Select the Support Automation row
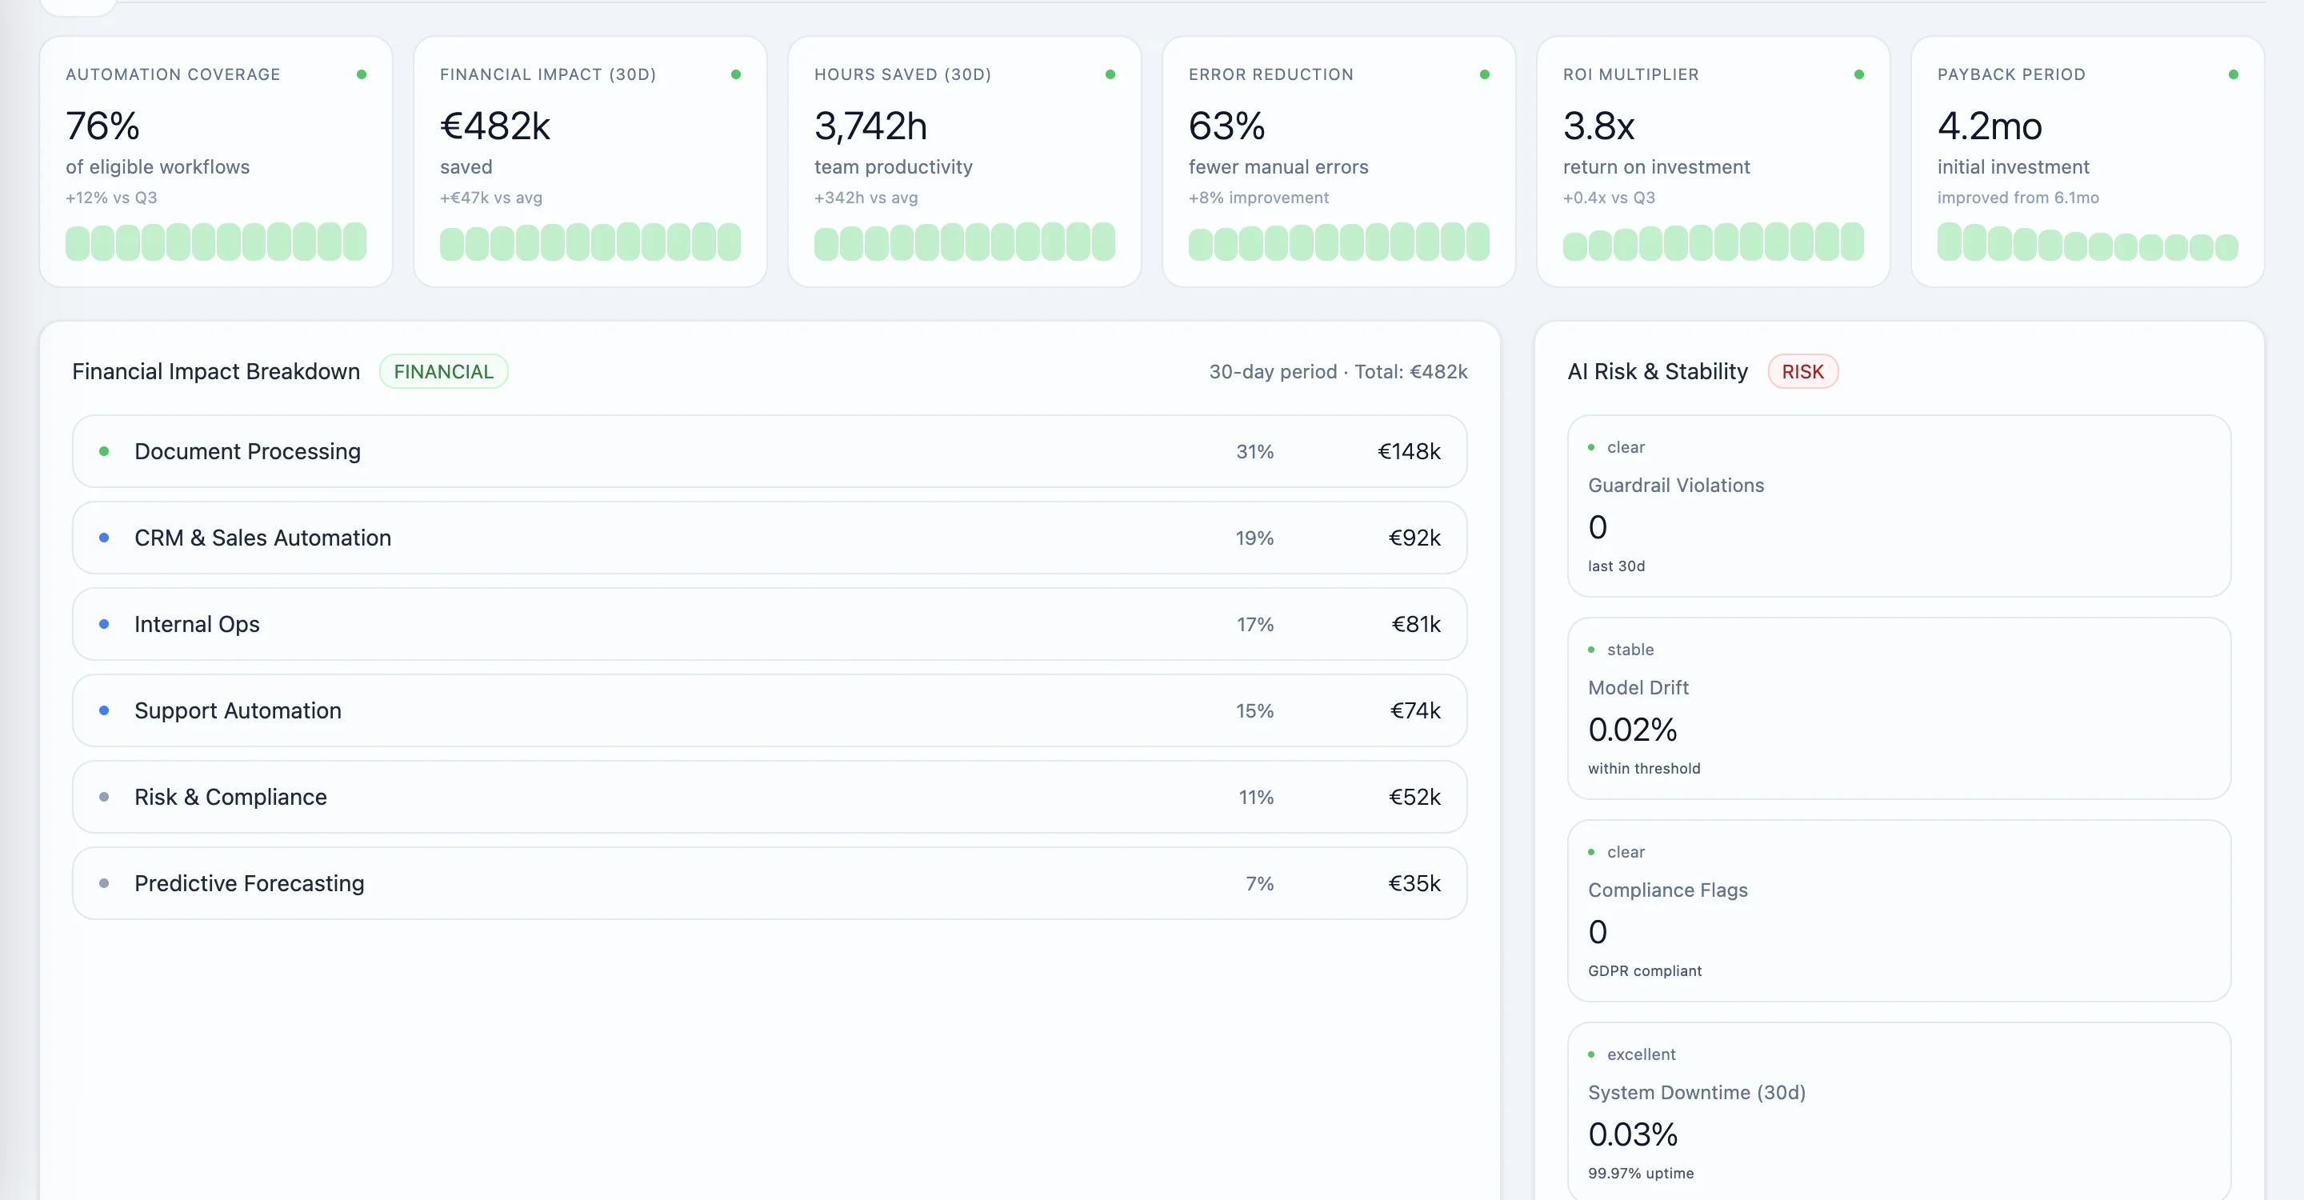Viewport: 2304px width, 1200px height. point(769,711)
